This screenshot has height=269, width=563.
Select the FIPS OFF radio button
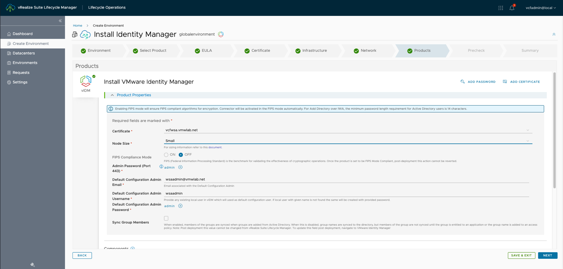181,155
